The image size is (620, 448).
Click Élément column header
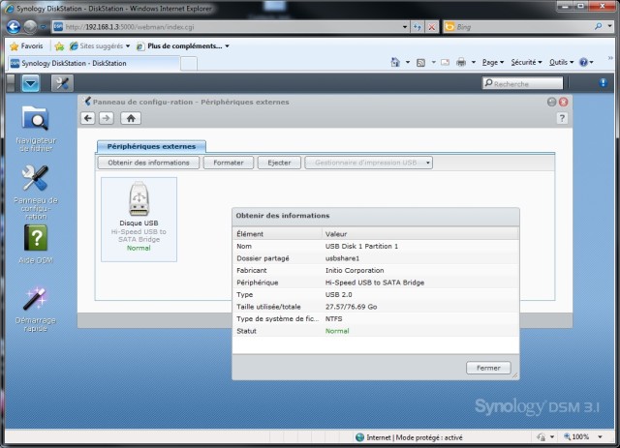point(278,233)
